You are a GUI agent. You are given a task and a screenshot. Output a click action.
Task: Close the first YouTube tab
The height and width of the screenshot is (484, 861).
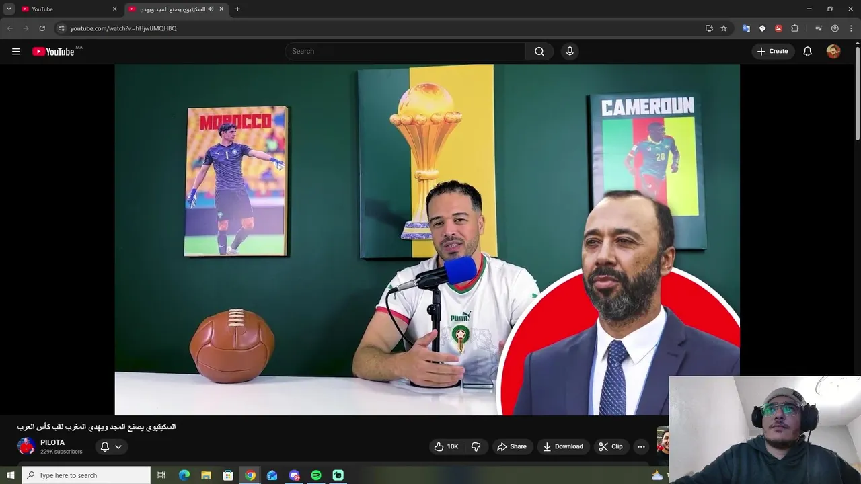point(114,9)
